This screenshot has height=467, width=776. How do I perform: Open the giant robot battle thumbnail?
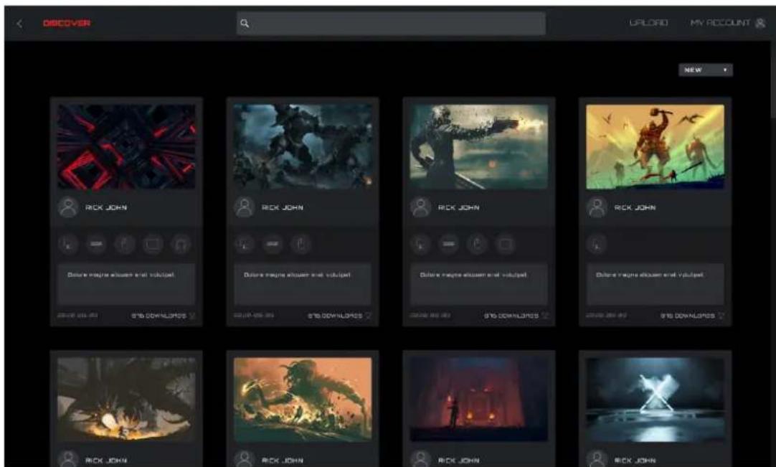tap(303, 146)
